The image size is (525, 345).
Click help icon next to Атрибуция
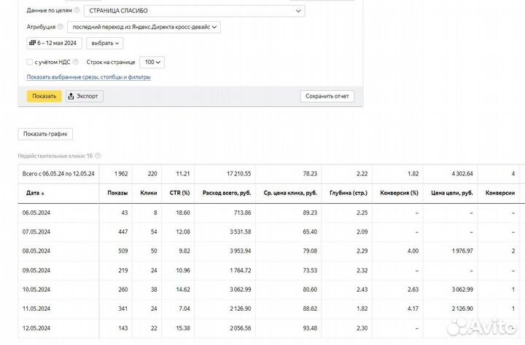pos(61,27)
